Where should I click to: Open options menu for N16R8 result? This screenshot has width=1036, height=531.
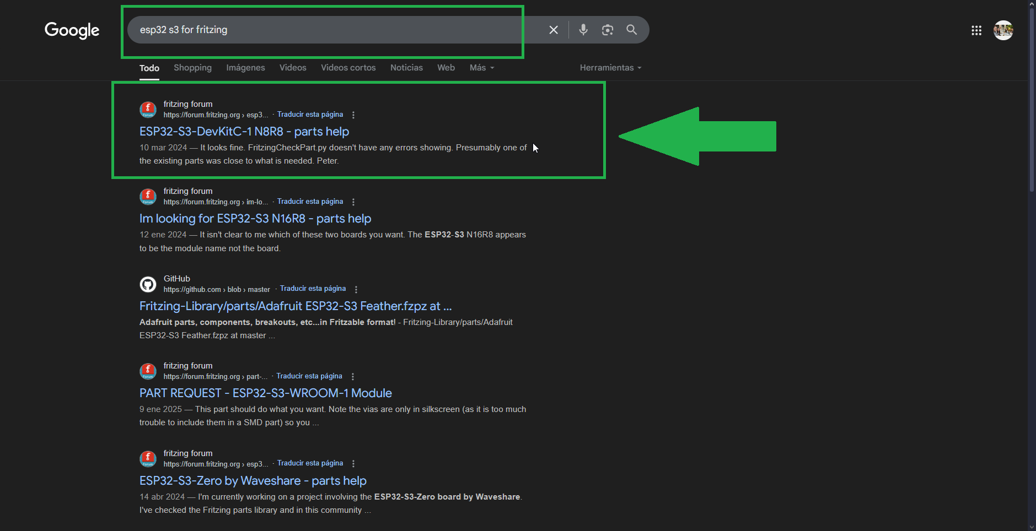coord(353,202)
